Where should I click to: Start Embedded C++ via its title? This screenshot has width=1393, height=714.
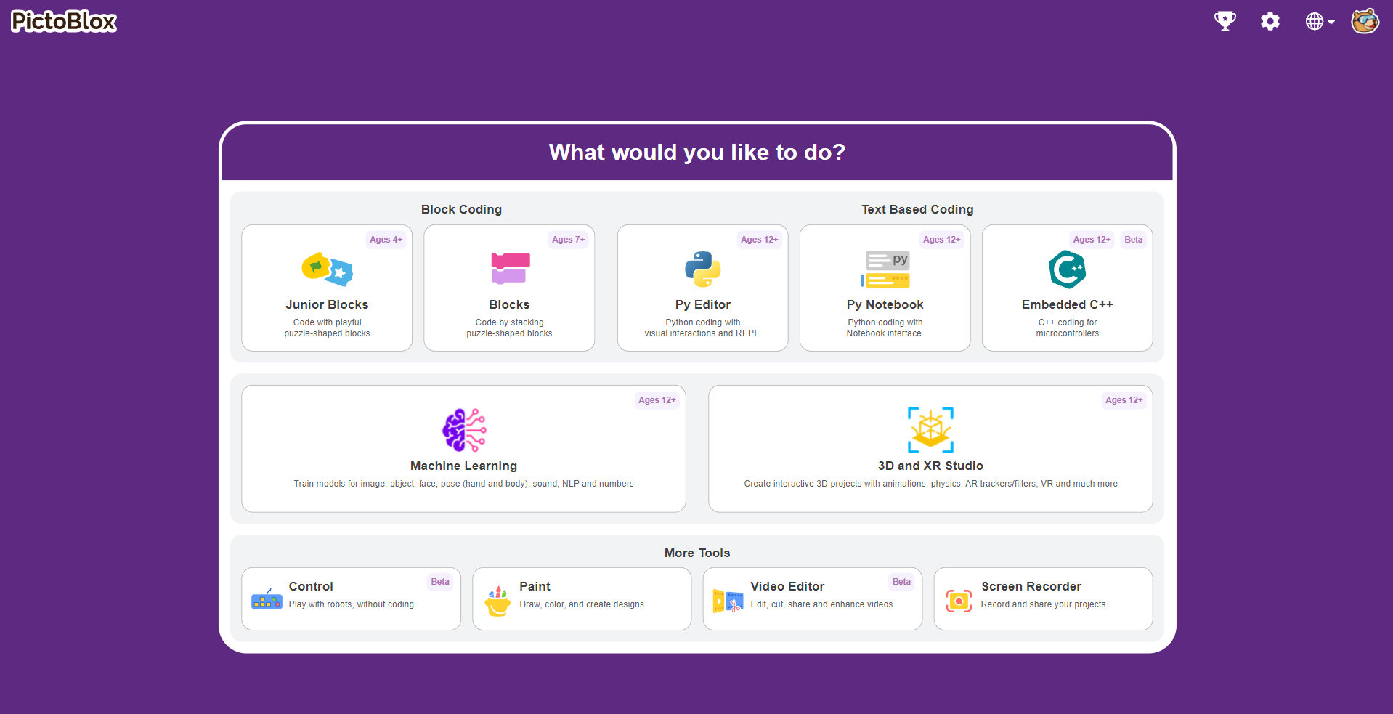[x=1068, y=304]
